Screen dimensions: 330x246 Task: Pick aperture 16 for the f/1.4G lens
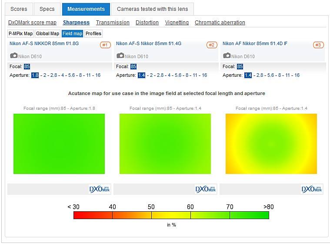(x=204, y=75)
